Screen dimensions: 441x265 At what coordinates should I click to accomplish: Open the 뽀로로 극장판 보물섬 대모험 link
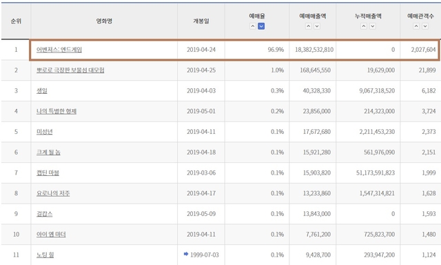[70, 70]
